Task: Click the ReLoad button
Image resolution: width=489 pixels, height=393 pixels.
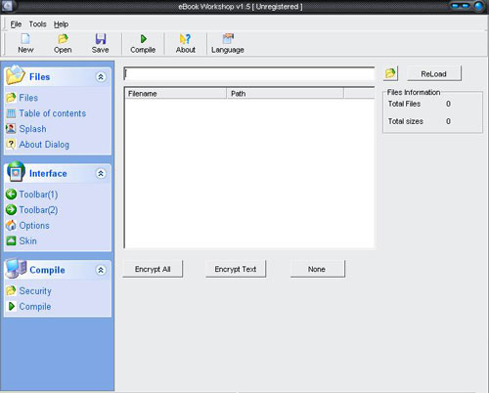Action: [434, 73]
